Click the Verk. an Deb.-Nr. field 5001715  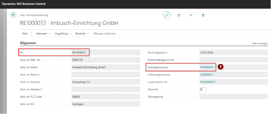[x=106, y=60]
